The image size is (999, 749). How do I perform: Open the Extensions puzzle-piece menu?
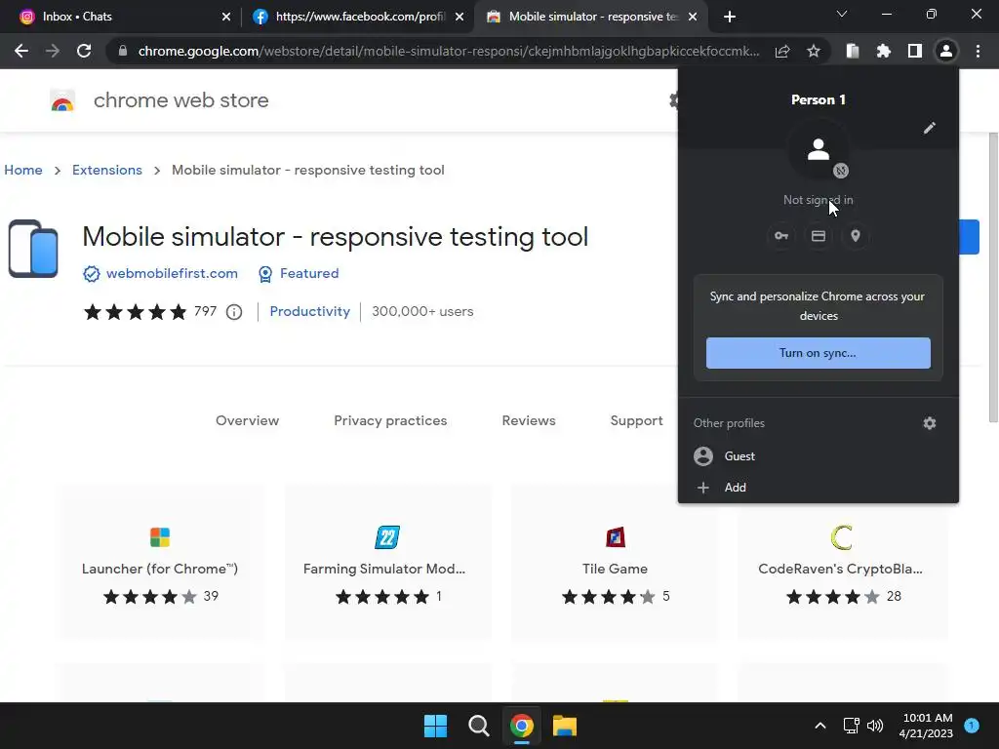884,51
